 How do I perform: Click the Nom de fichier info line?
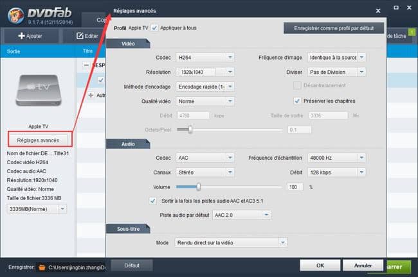click(37, 153)
